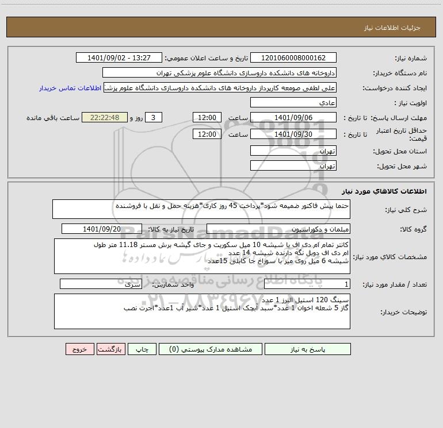Click the شماره نیاز label
This screenshot has height=428, width=443.
tap(411, 58)
